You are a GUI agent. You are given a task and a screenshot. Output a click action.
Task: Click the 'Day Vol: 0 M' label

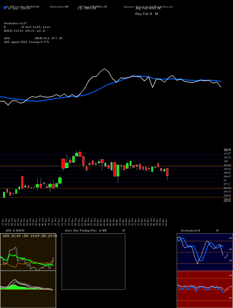point(146,14)
